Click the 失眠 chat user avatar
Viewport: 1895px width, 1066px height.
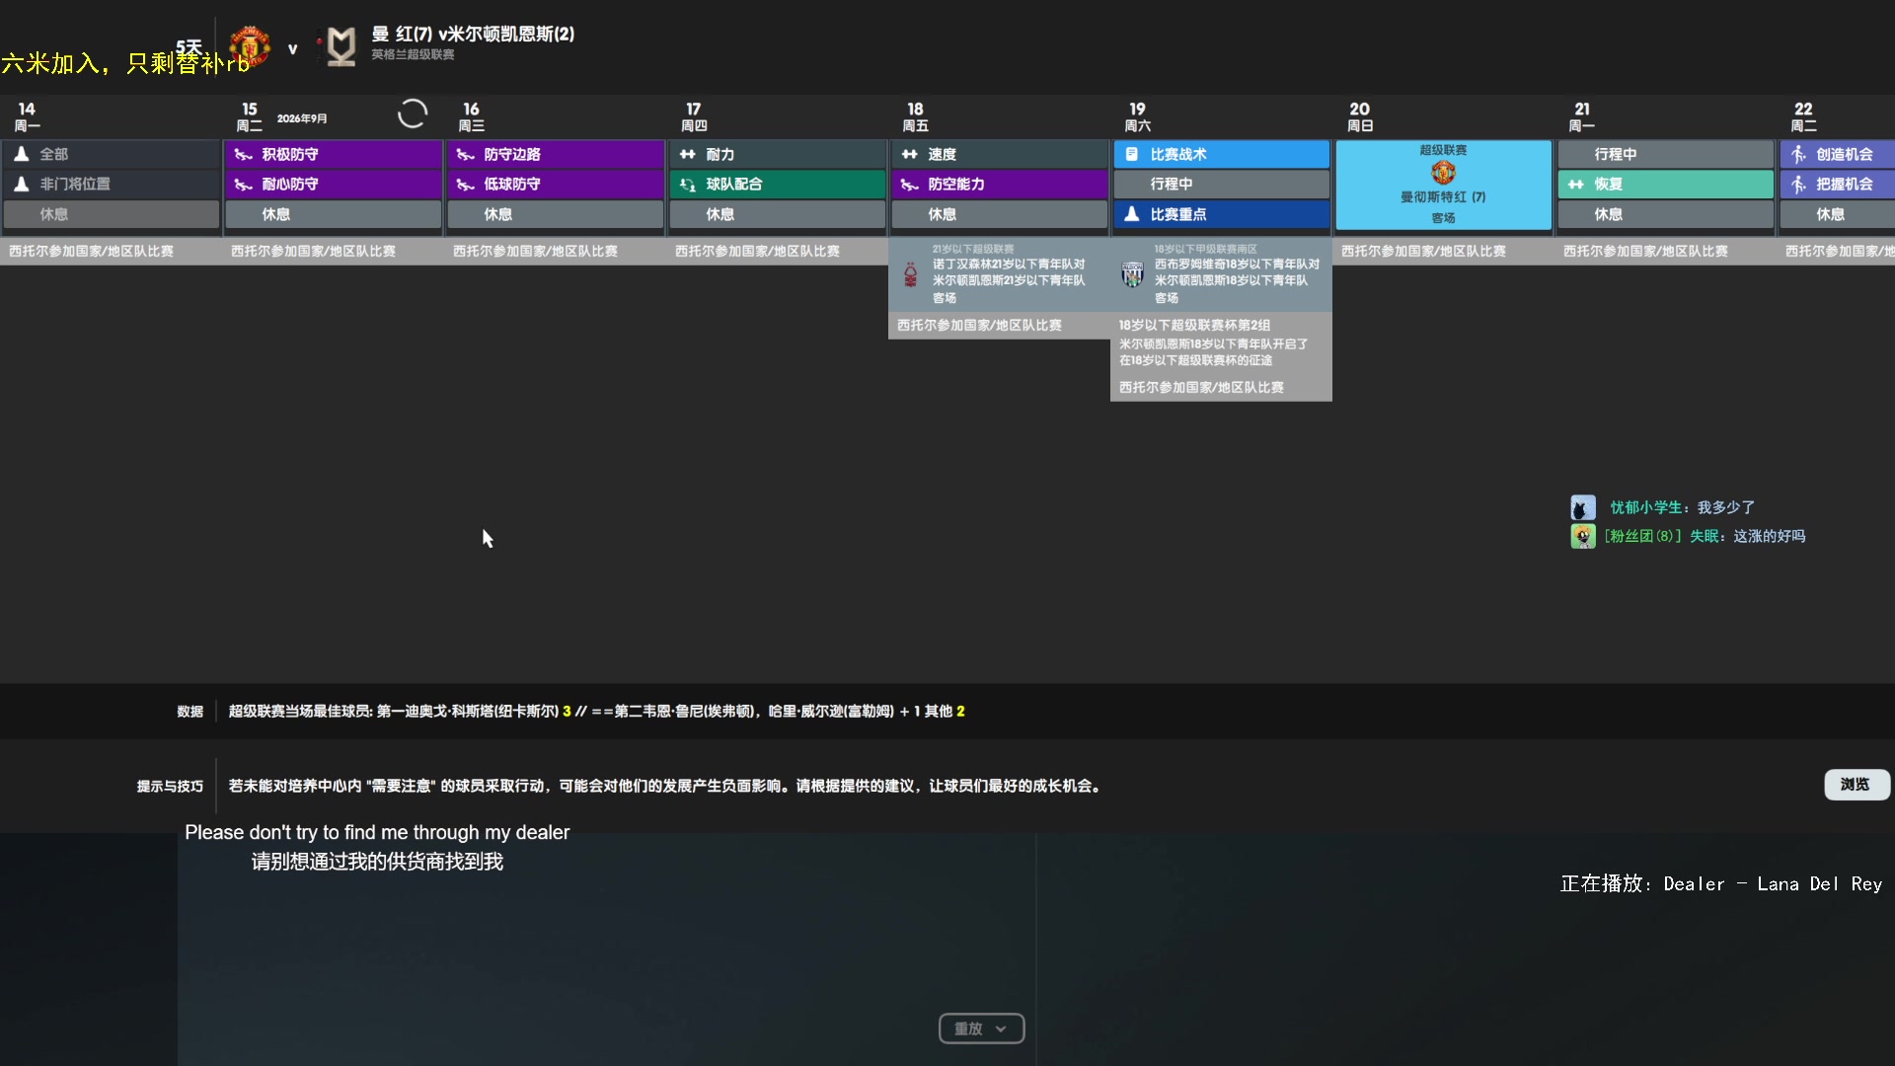[1583, 536]
